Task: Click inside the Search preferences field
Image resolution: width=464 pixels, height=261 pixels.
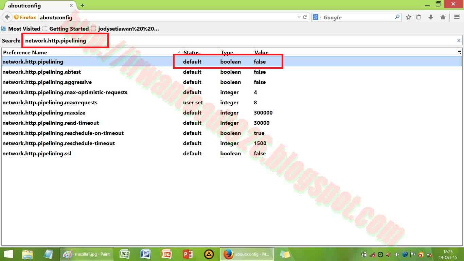Action: (x=65, y=40)
